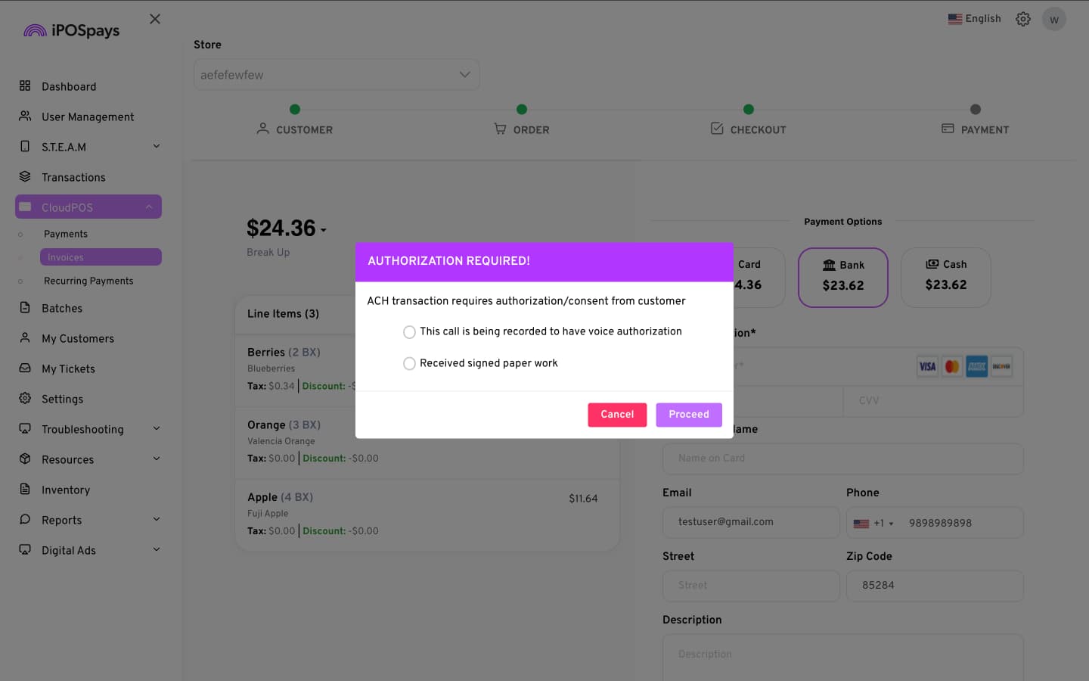Open the Store dropdown

click(x=337, y=75)
